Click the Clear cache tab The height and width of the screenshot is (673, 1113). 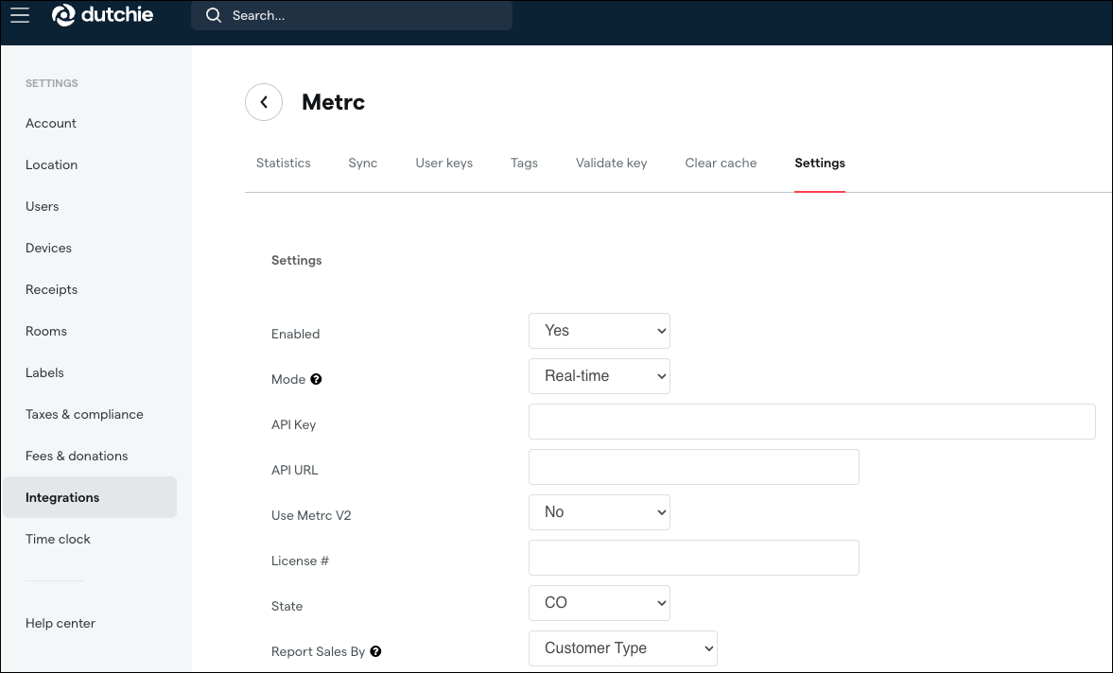click(x=721, y=163)
